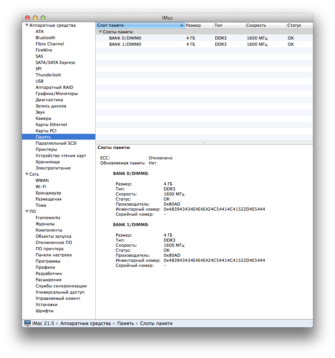Image resolution: width=335 pixels, height=358 pixels.
Task: Select the highlighted Память item
Action: [x=58, y=137]
